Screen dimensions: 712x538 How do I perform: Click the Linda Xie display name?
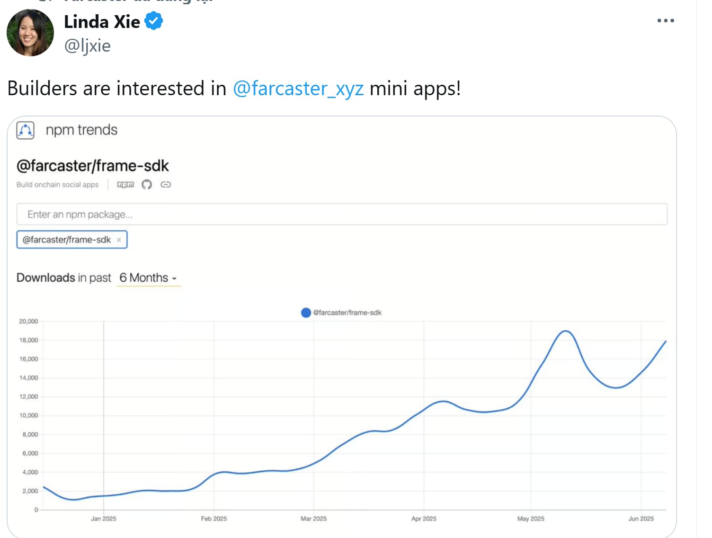coord(102,22)
